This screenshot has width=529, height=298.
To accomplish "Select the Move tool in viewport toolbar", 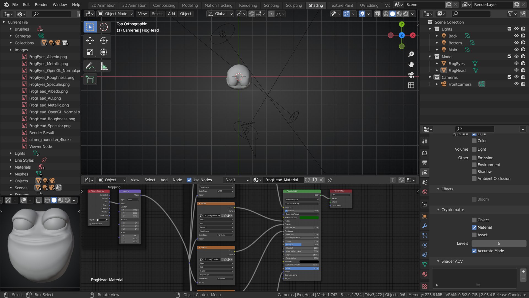I will 90,41.
